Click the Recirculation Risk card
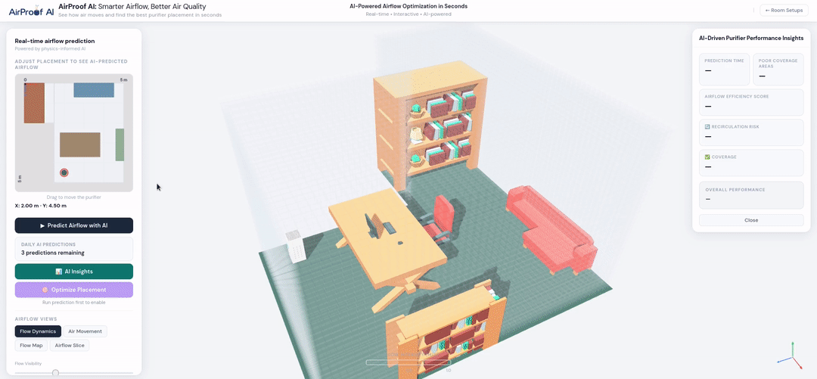Viewport: 817px width, 379px height. pyautogui.click(x=751, y=132)
